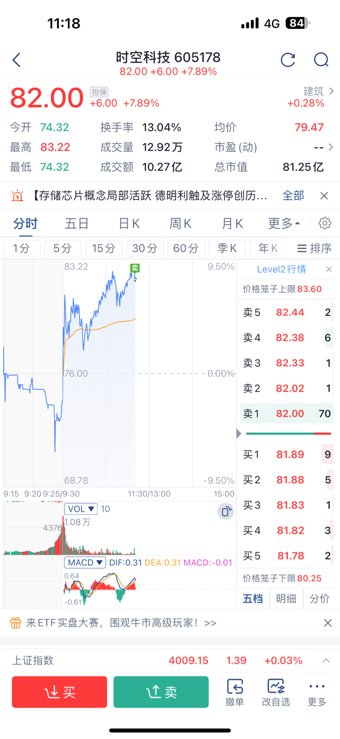Viewport: 340px width, 739px height.
Task: Tap the 卖1 82.00 order row
Action: click(287, 414)
